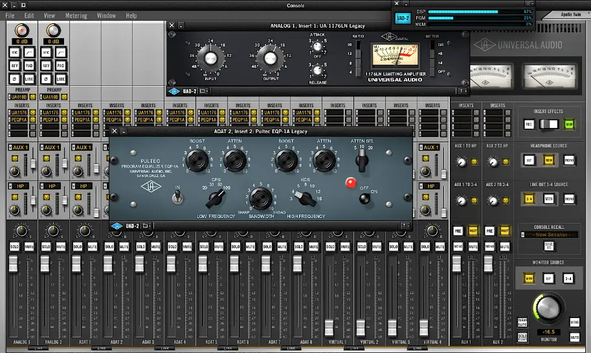Viewport: 591px width, 353px height.
Task: Click the question mark help icon on the Pultec window
Action: click(404, 226)
